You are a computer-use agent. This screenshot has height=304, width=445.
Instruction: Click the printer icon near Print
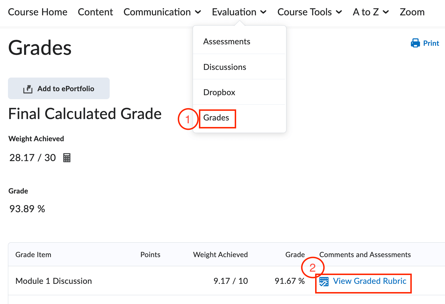click(x=415, y=43)
